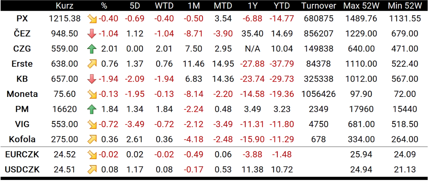Viewport: 429px width, 181px height.
Task: Select the YTD column header
Action: [281, 6]
